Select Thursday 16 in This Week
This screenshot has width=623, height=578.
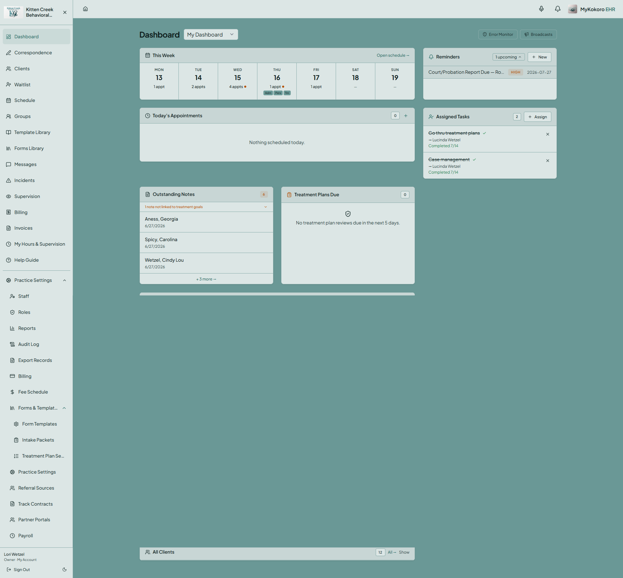tap(277, 81)
